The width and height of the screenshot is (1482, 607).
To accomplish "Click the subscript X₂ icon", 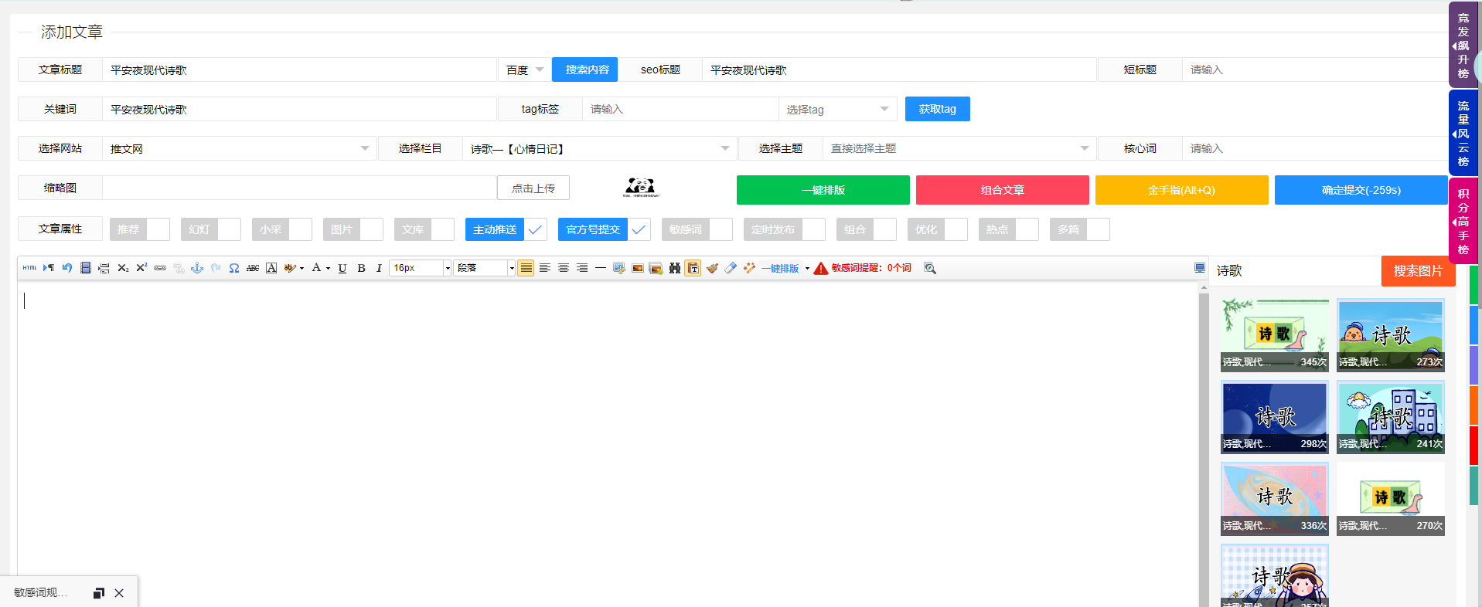I will pos(123,268).
